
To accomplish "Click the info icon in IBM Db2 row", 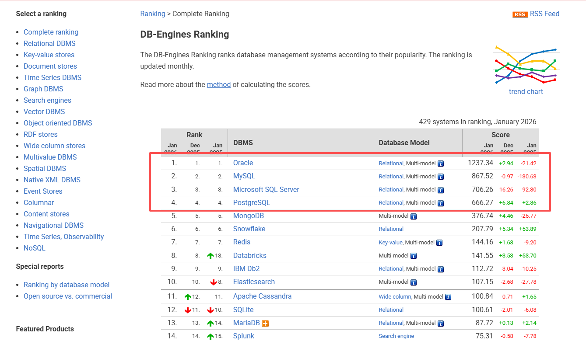I will click(x=441, y=269).
